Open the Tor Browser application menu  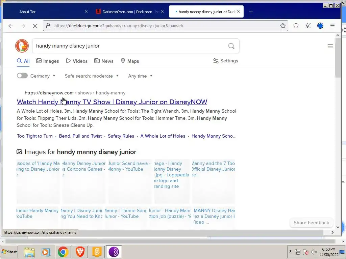coord(332,26)
